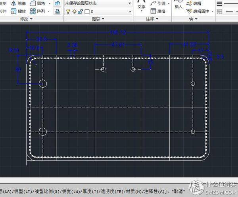Select the 圆角 fillet tool
The image size is (238, 197).
coord(38,3)
